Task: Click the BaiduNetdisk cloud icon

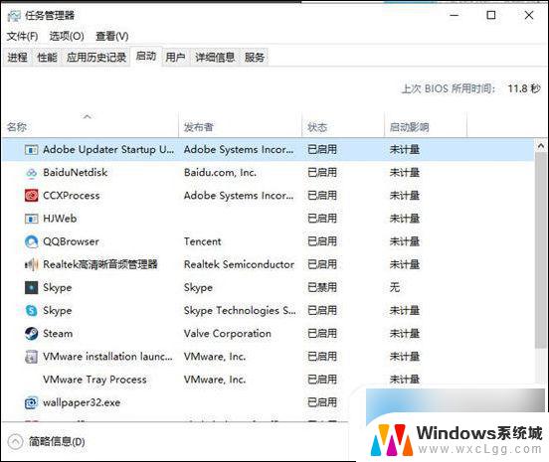Action: (x=31, y=173)
